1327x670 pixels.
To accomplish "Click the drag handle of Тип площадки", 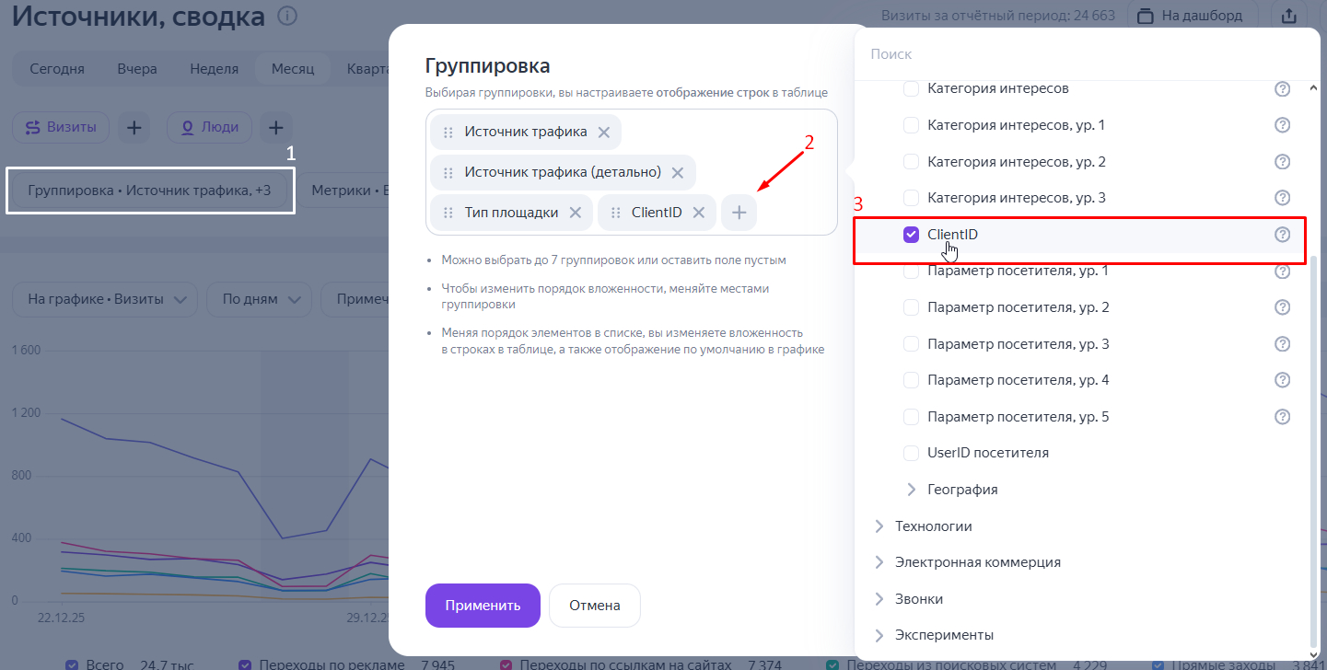I will 448,213.
